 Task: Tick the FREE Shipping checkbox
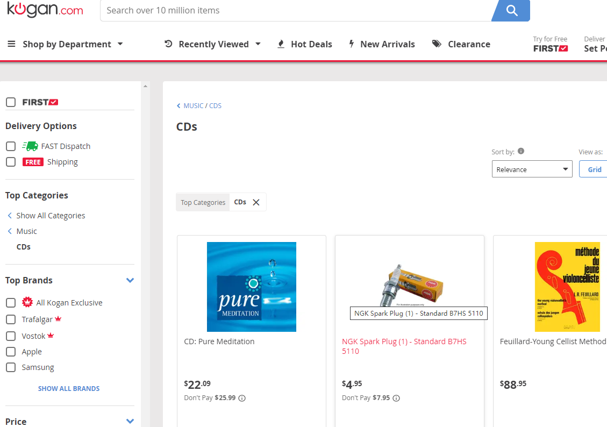coord(11,162)
